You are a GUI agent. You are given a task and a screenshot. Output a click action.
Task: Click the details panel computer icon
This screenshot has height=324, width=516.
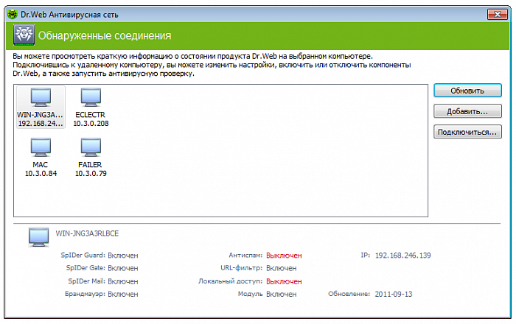[x=38, y=237]
